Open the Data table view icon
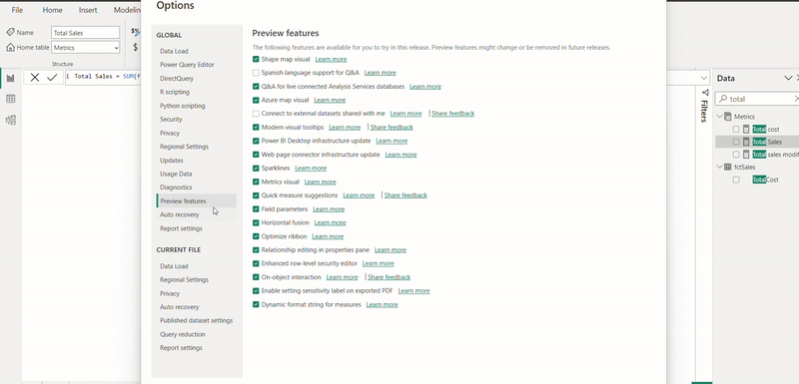This screenshot has width=799, height=384. pyautogui.click(x=11, y=99)
